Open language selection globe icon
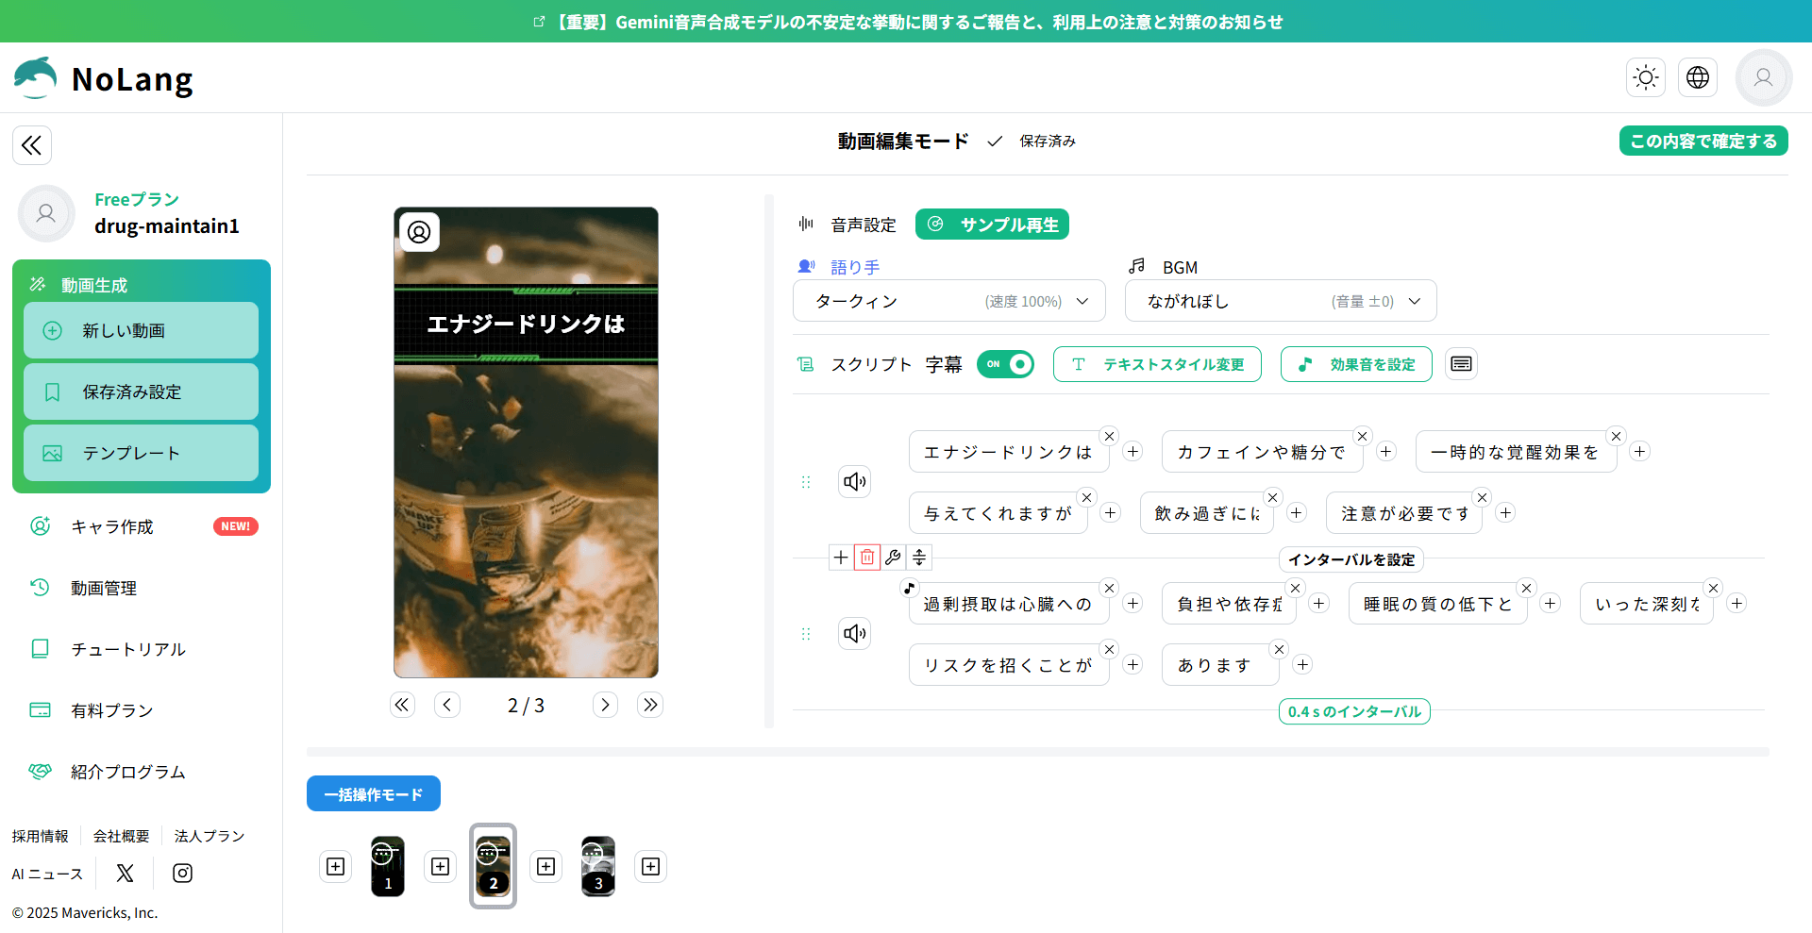The width and height of the screenshot is (1812, 933). coord(1697,77)
